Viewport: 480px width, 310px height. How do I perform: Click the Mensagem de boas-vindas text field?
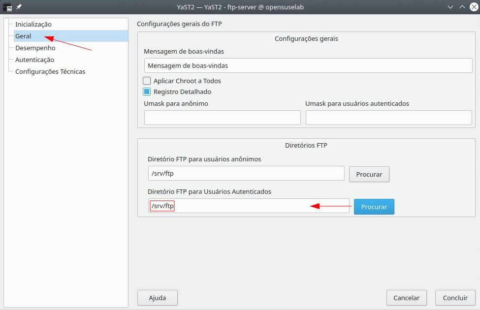[308, 65]
